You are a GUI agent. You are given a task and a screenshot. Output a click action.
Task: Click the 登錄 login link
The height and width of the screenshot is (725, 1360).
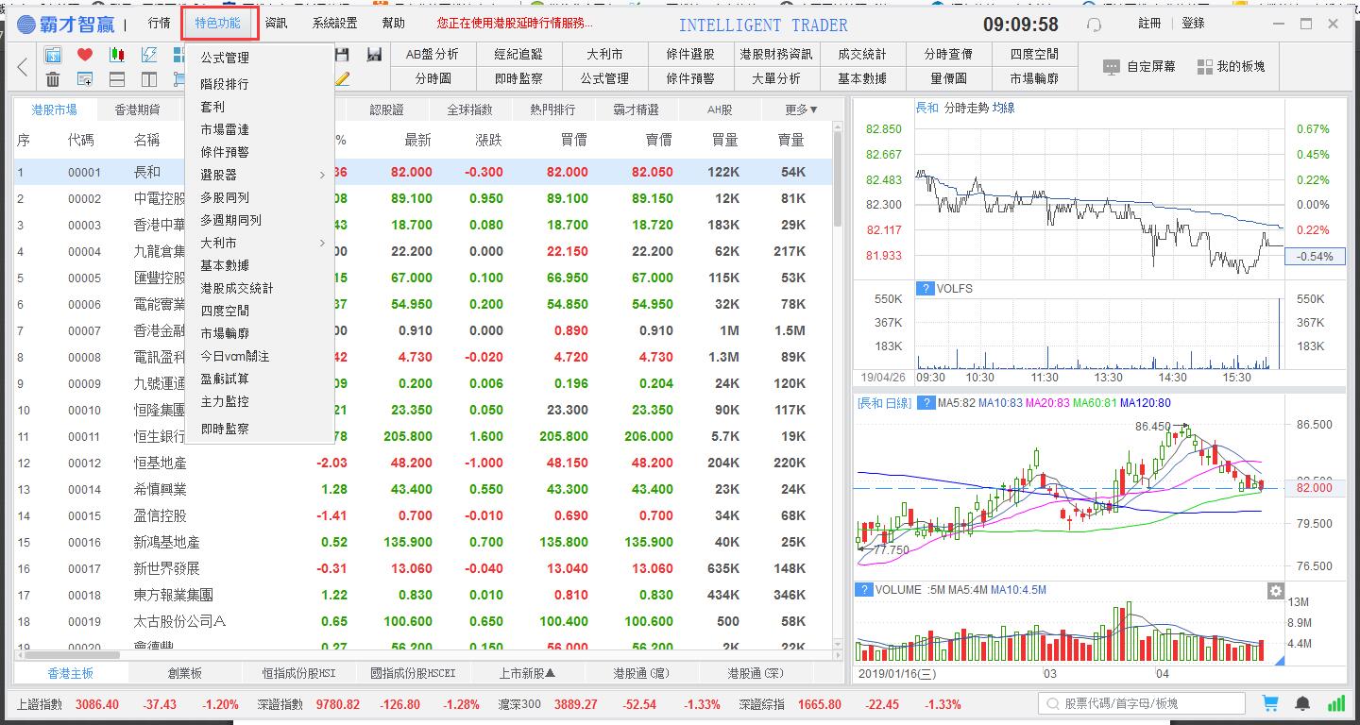(1193, 24)
